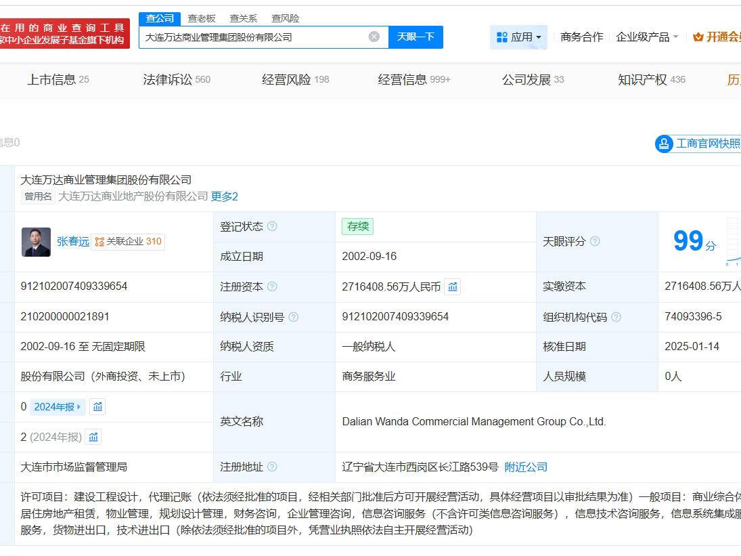Open the 企业级产品 dropdown
This screenshot has width=741, height=556.
[646, 37]
